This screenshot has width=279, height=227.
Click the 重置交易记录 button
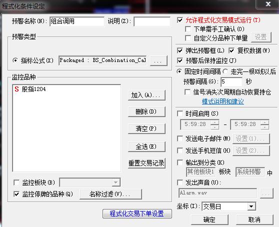point(146,163)
